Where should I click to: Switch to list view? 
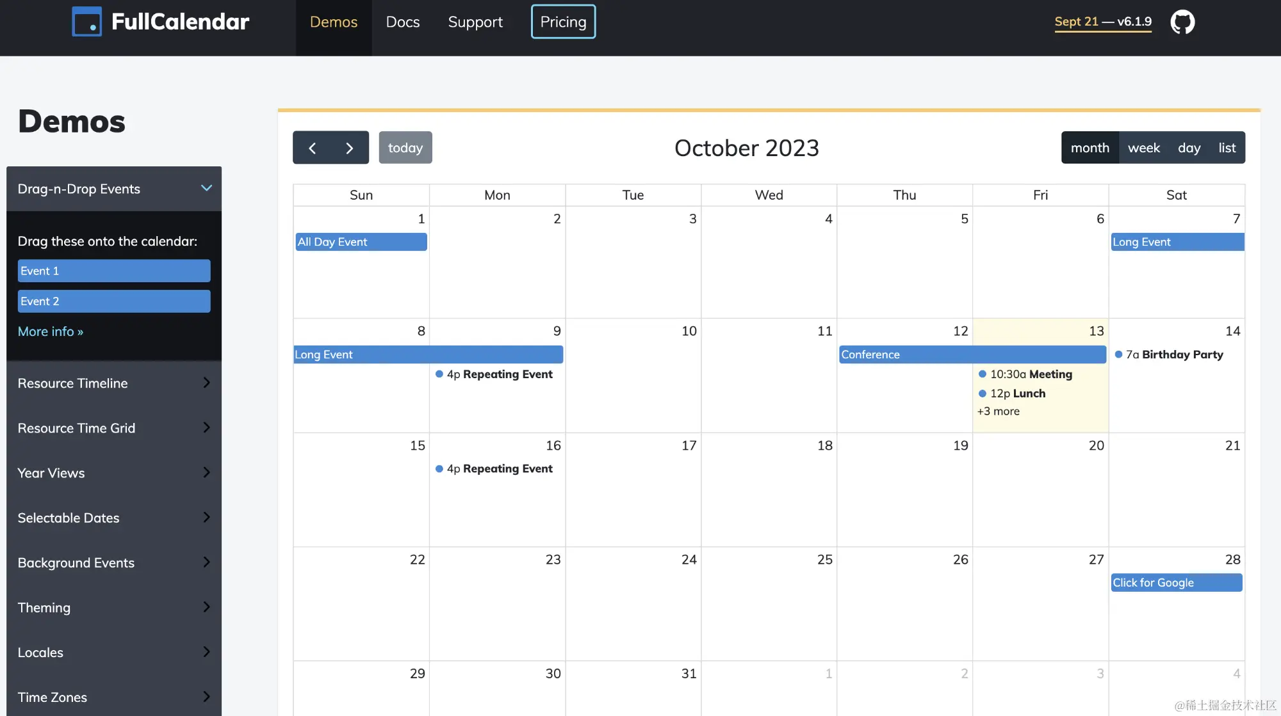(1227, 148)
